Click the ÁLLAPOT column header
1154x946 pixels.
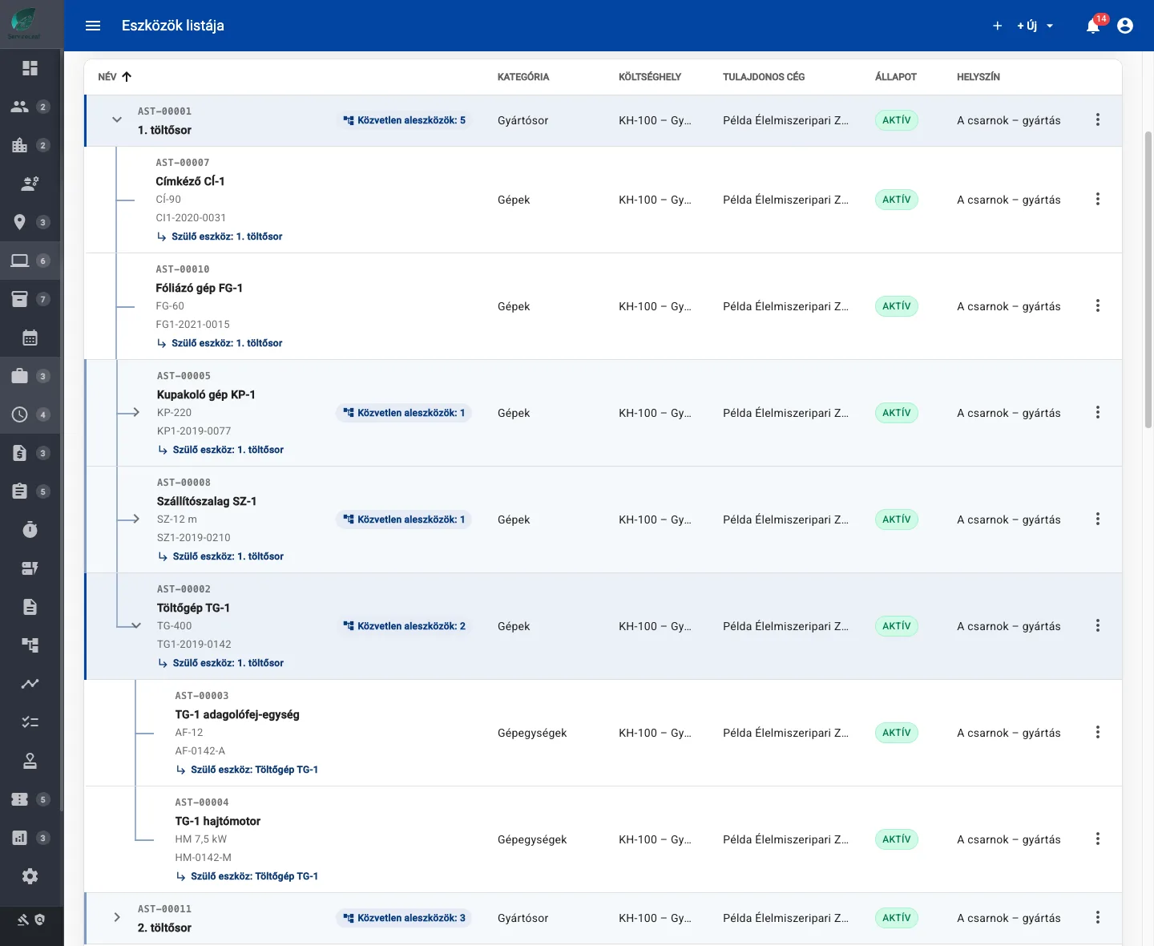tap(896, 77)
